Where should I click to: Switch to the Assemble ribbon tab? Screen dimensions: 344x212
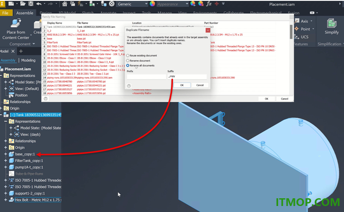[25, 13]
